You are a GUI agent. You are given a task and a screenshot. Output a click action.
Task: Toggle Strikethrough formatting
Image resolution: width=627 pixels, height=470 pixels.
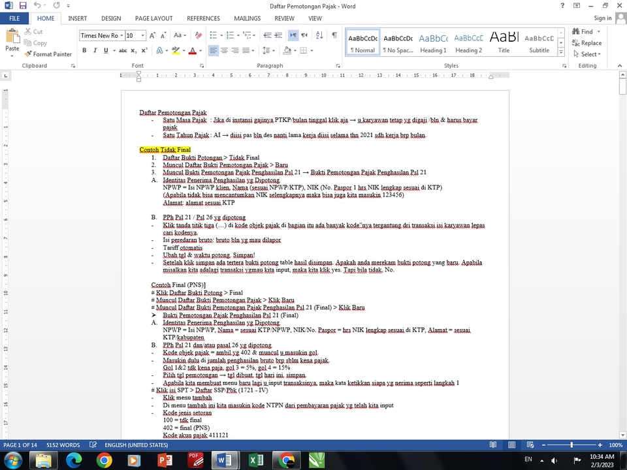tap(123, 50)
